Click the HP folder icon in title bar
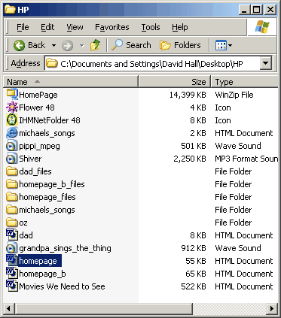Screen dimensions: 281x318 10,10
